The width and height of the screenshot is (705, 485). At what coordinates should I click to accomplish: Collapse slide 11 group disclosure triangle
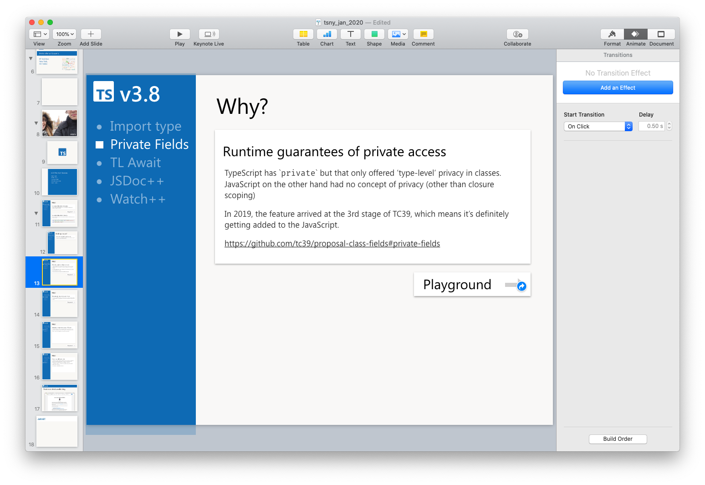click(36, 213)
